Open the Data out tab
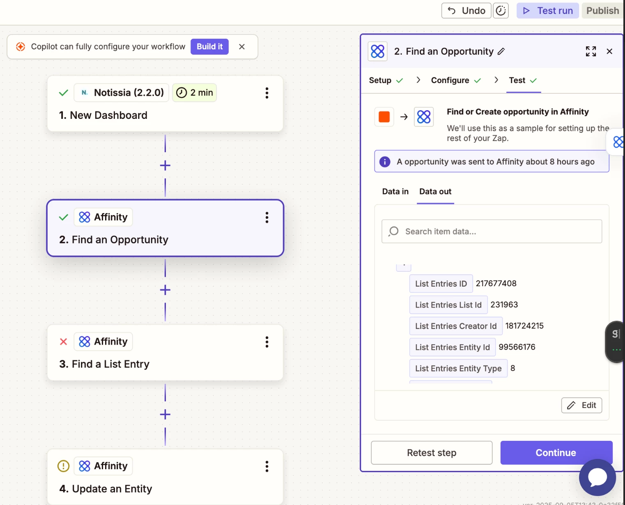Viewport: 625px width, 505px height. coord(435,192)
